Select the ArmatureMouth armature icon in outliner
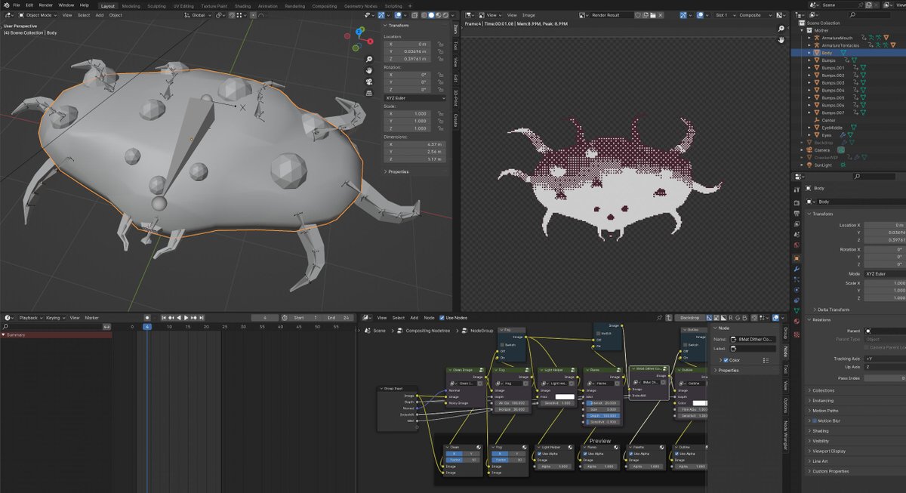 [x=816, y=38]
